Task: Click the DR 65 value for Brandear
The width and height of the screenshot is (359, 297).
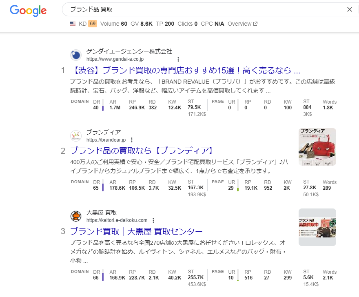Action: click(x=96, y=188)
